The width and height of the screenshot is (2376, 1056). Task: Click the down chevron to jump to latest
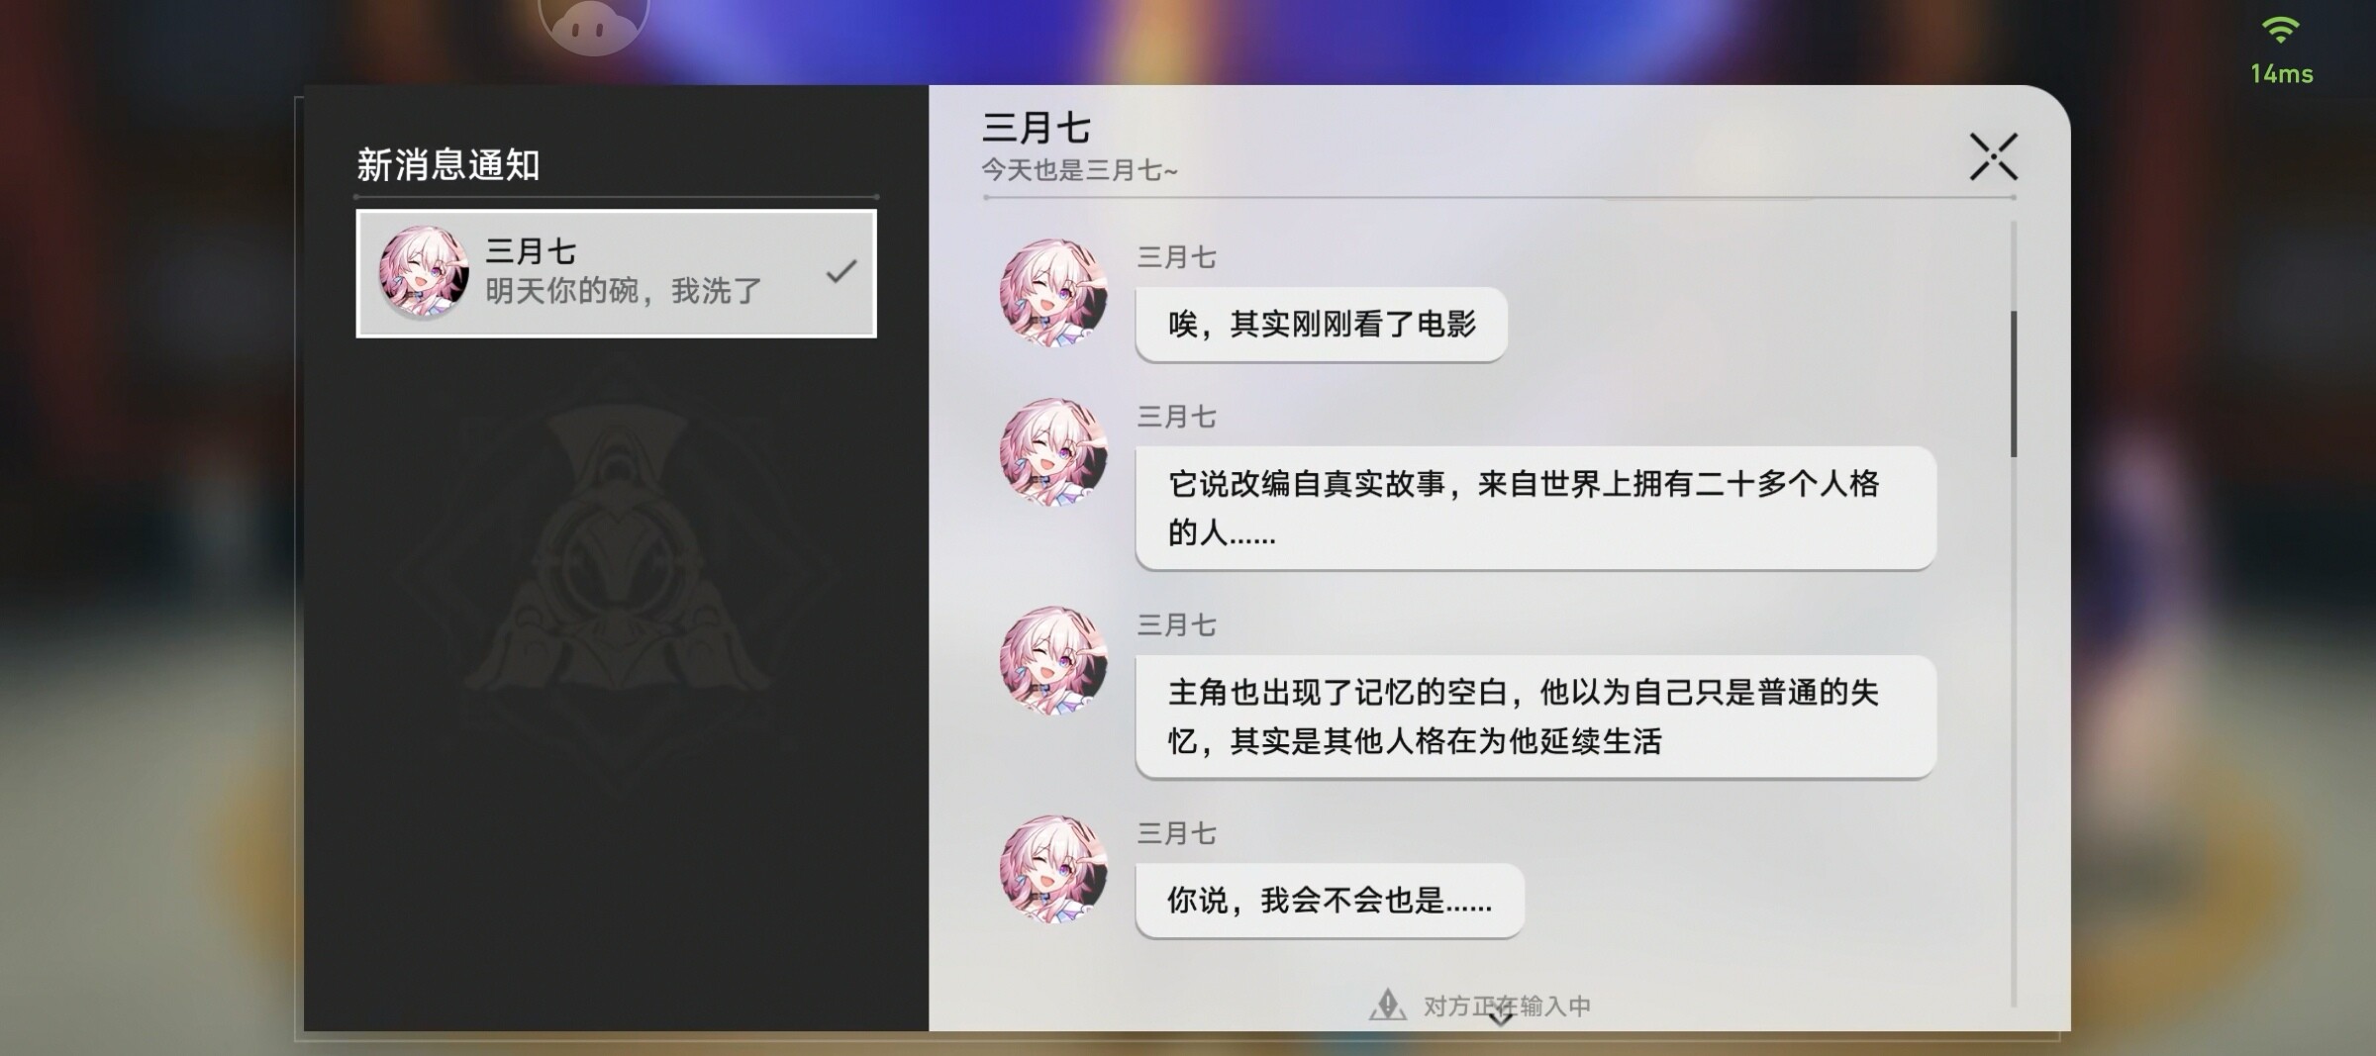click(x=1501, y=1014)
